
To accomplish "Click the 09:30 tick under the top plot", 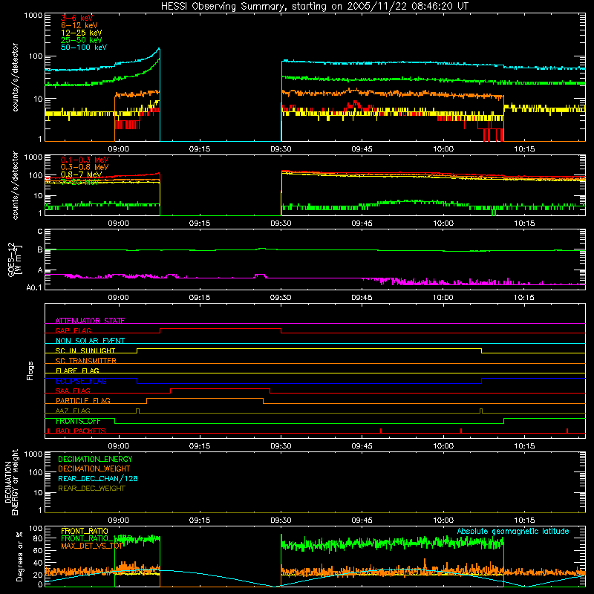I will (x=281, y=149).
